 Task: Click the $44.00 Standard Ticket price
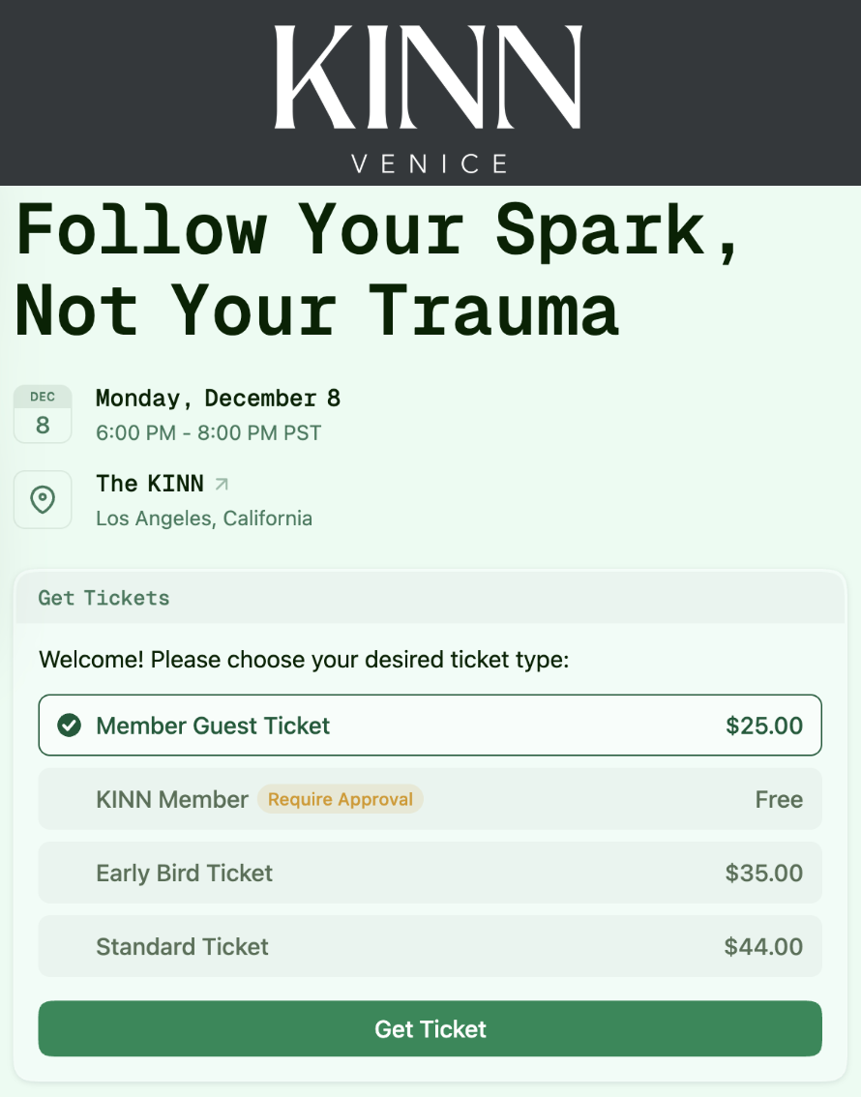pos(763,946)
